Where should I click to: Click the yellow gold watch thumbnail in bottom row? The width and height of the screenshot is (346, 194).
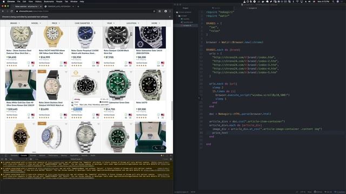pos(21,137)
